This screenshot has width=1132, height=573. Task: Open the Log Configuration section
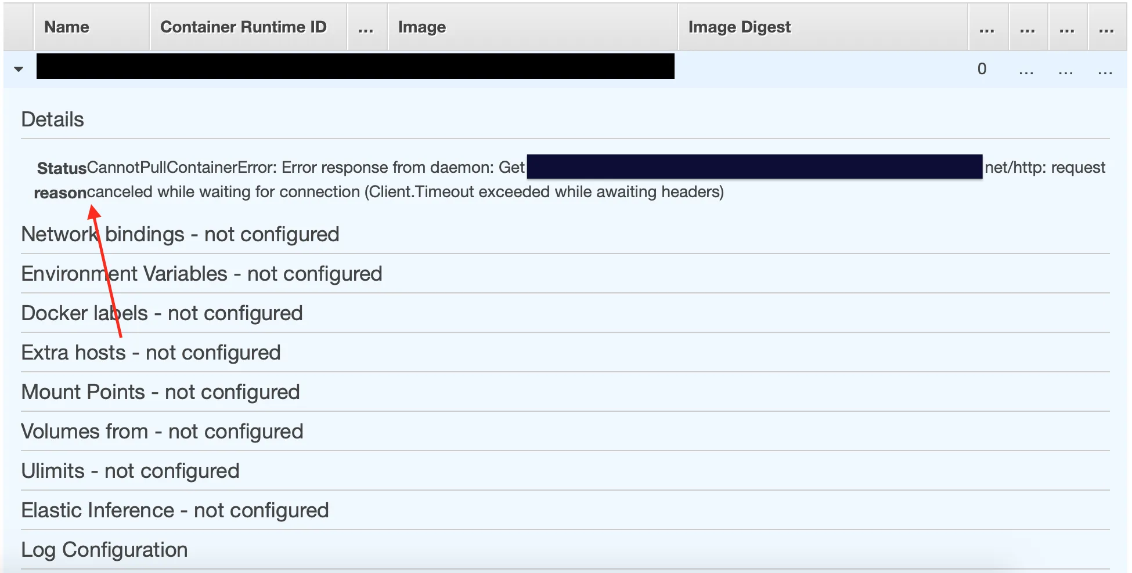104,550
